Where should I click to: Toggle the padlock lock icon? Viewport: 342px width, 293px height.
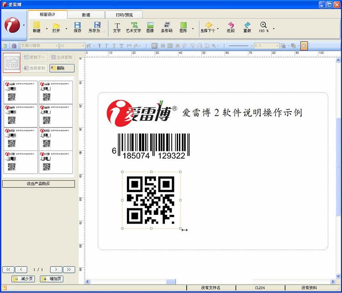[x=14, y=46]
